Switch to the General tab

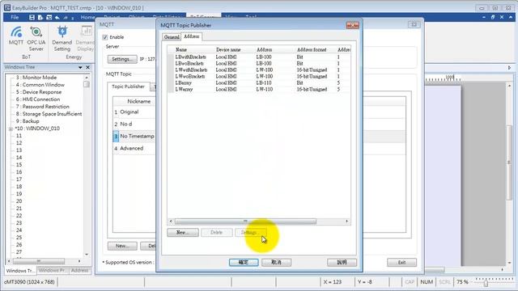(172, 37)
